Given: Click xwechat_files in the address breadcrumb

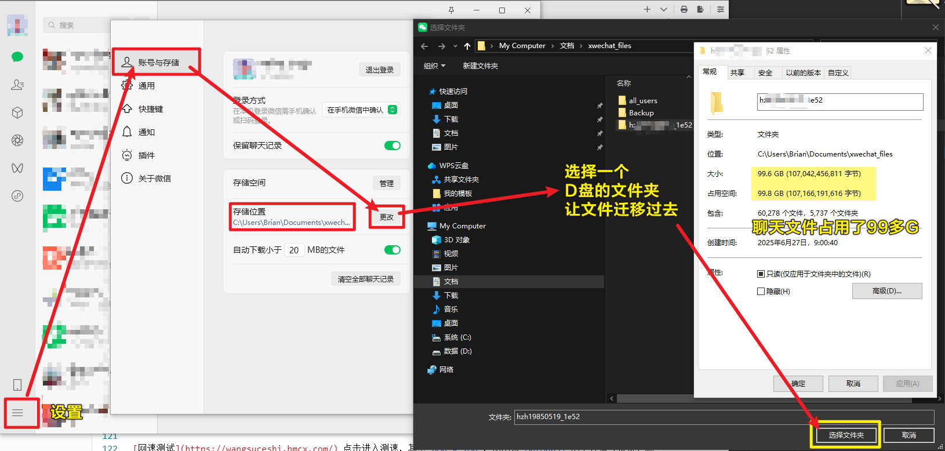Looking at the screenshot, I should (609, 46).
